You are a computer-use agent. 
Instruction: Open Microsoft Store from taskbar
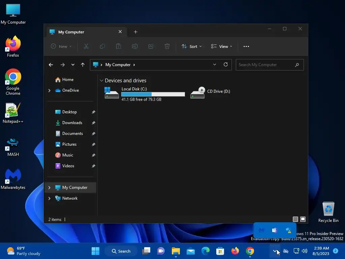click(220, 251)
